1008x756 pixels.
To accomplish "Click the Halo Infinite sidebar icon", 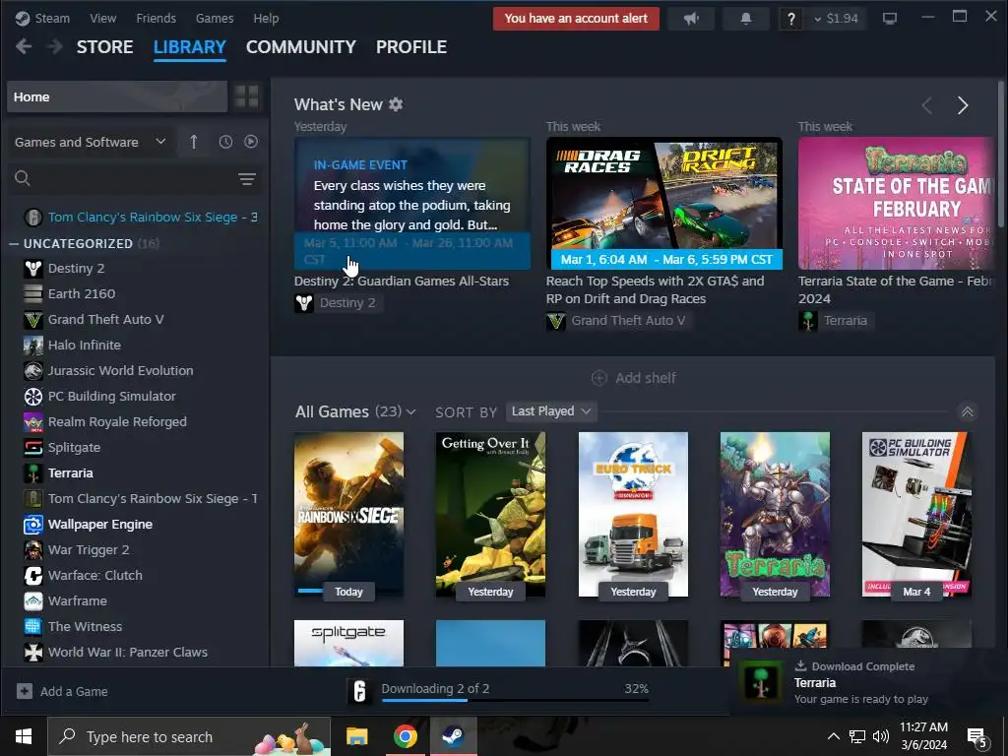I will point(33,346).
